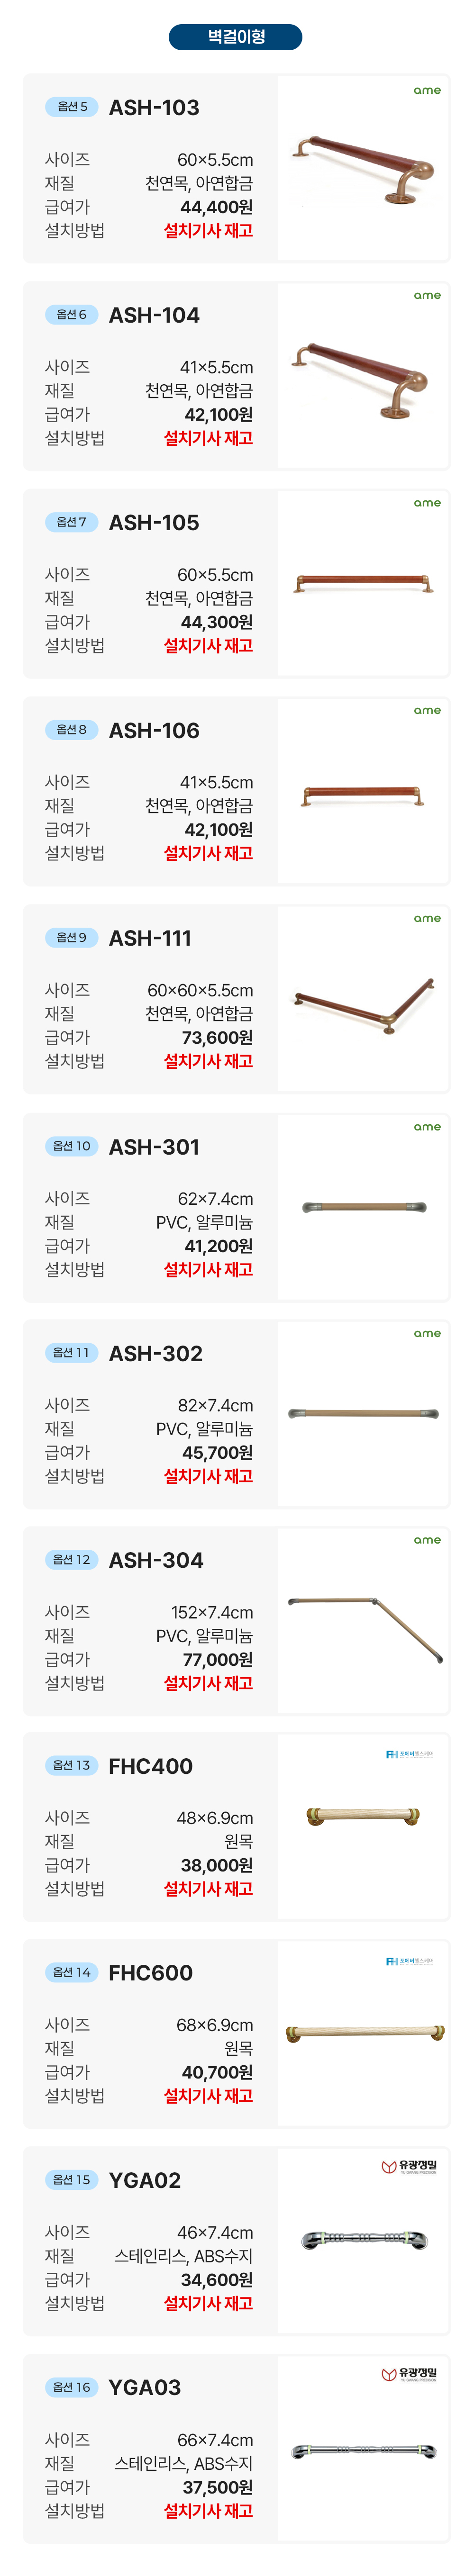Viewport: 474px width, 2576px height.
Task: Click the ame logo on the ASH-304 card
Action: [x=427, y=1540]
